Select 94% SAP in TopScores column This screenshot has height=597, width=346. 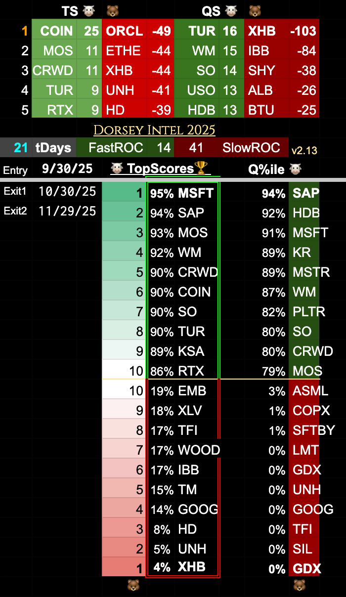coord(177,213)
